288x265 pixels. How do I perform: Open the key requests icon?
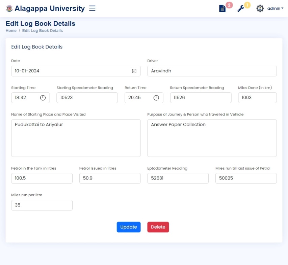(x=241, y=8)
